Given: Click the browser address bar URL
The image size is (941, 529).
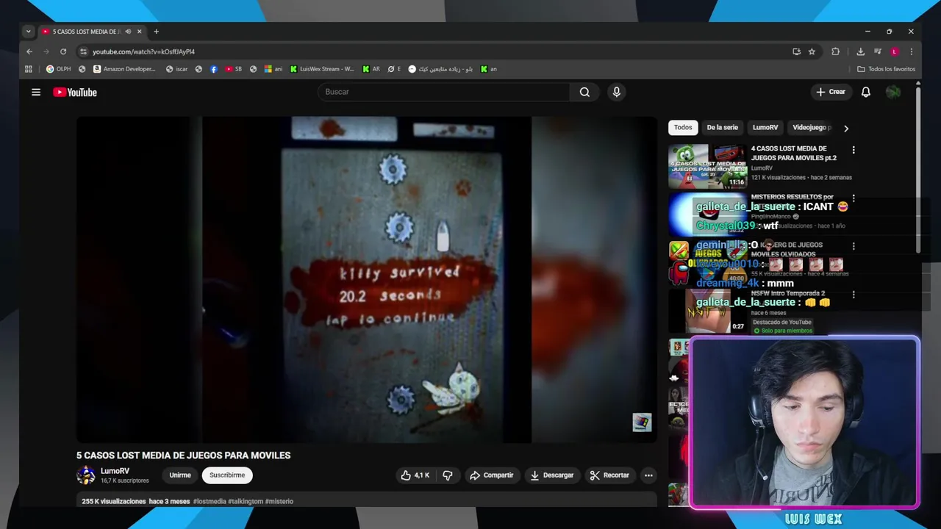Looking at the screenshot, I should coord(143,51).
